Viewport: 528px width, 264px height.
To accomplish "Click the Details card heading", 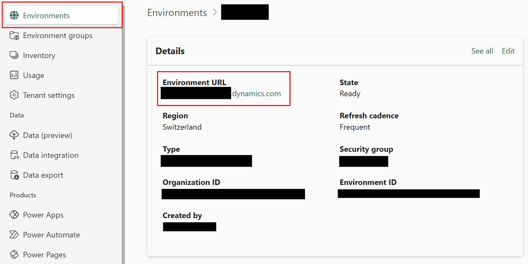I will point(170,51).
